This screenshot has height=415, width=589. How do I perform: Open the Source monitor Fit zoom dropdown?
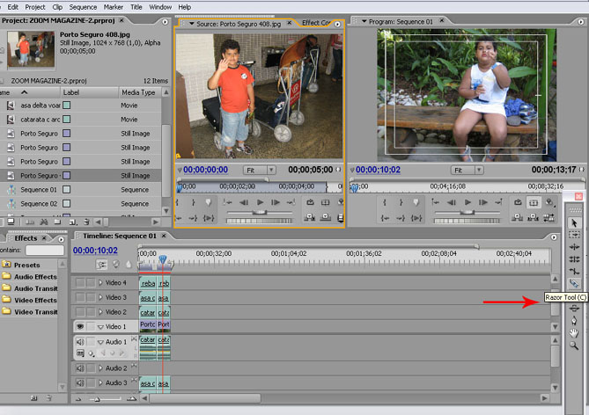coord(260,170)
